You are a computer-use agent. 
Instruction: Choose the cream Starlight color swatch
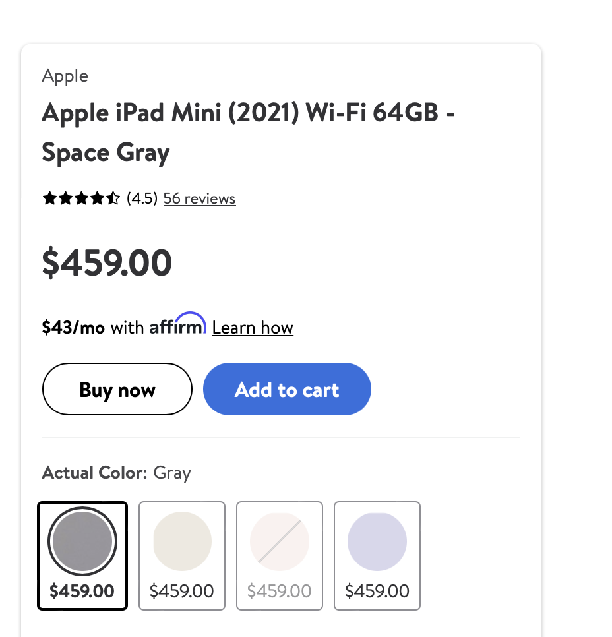coord(182,542)
